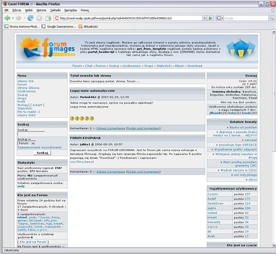Expand the address bar history dropdown
Screen dimensions: 276x254
(204, 18)
